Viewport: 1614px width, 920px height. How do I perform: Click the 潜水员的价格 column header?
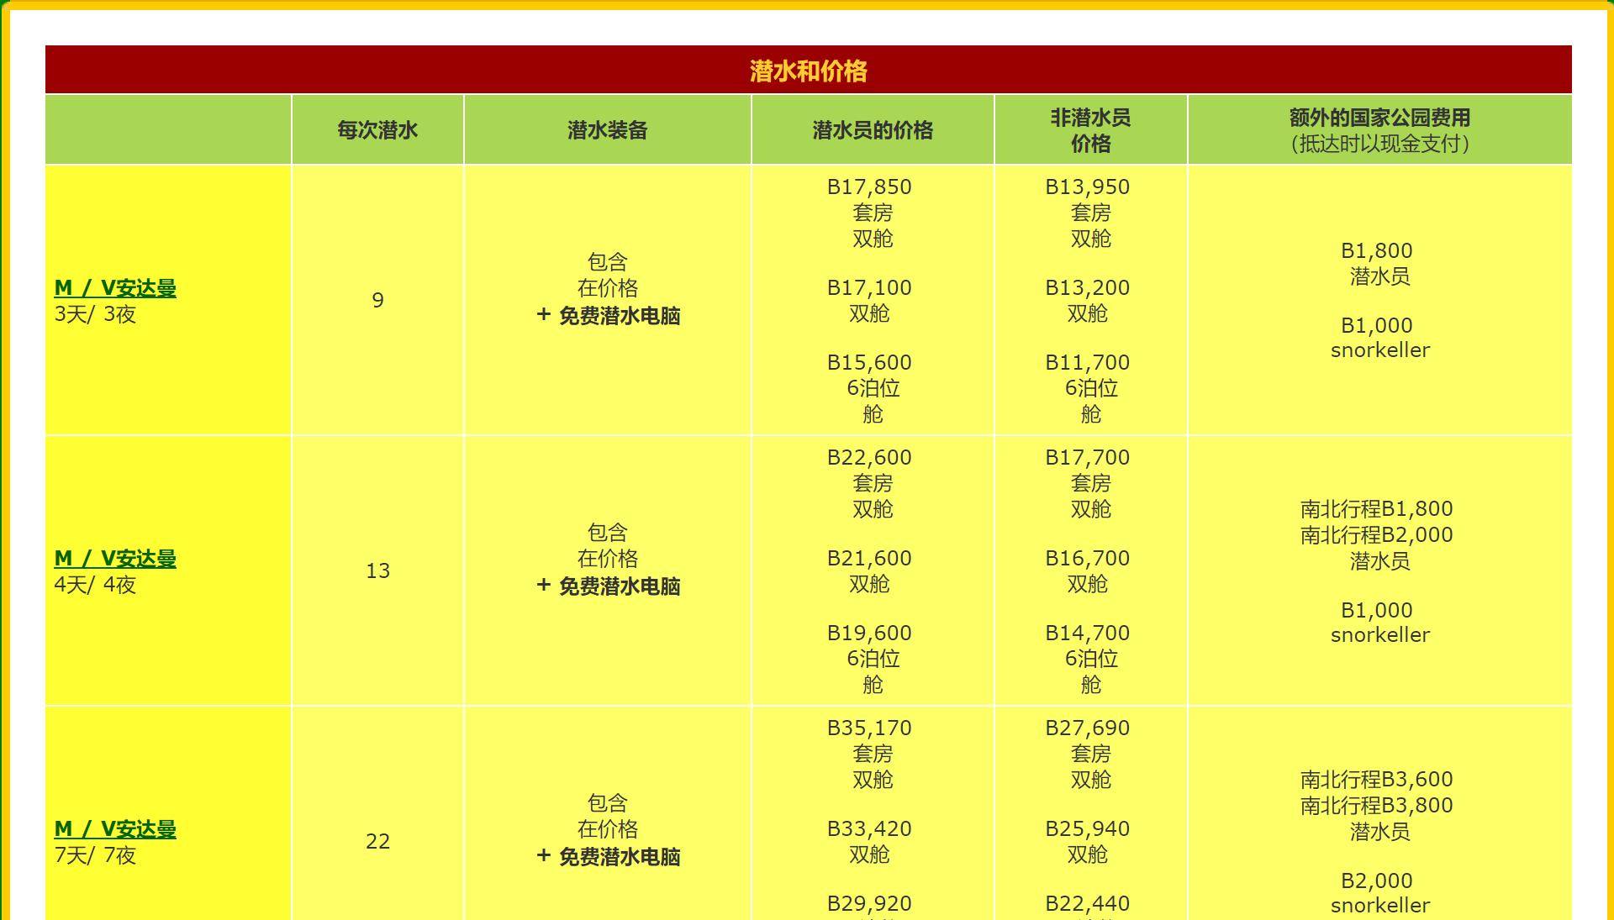(873, 130)
